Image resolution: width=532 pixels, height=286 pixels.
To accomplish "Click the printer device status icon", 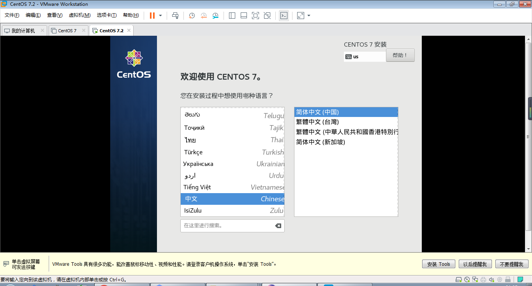I will [x=483, y=279].
